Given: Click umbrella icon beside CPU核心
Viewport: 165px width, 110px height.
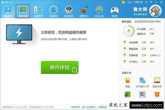Looking at the screenshot, I should pos(125,61).
